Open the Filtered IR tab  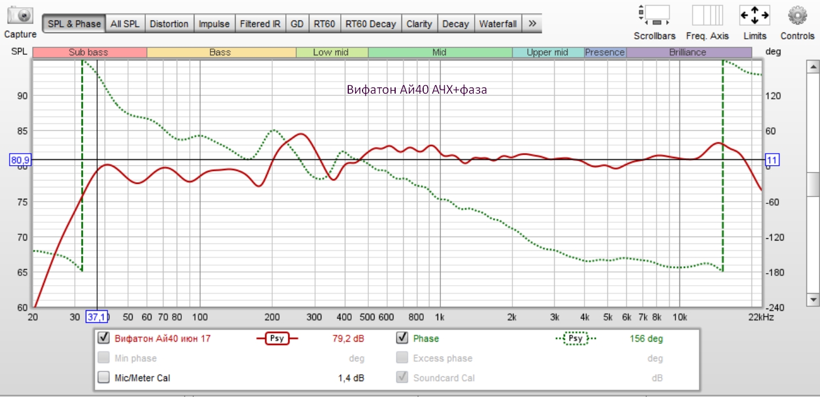(x=260, y=23)
